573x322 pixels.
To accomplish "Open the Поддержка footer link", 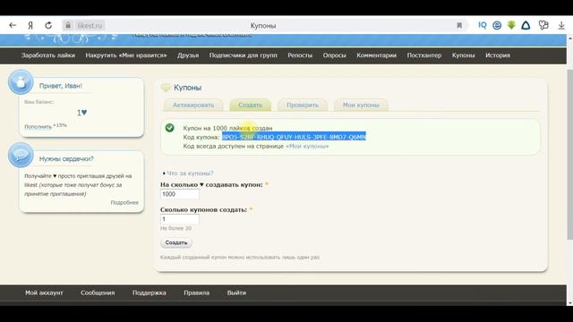I will pos(150,292).
